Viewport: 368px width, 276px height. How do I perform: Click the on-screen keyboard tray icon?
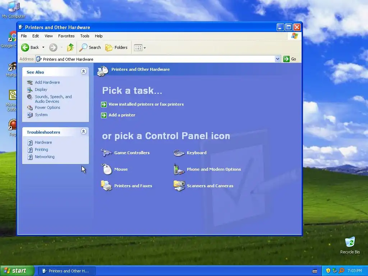pos(315,271)
